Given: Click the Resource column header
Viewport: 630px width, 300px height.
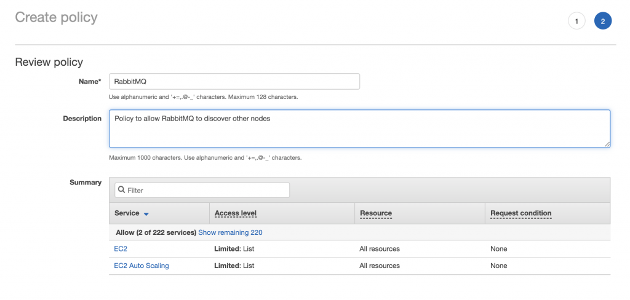Looking at the screenshot, I should pos(376,213).
